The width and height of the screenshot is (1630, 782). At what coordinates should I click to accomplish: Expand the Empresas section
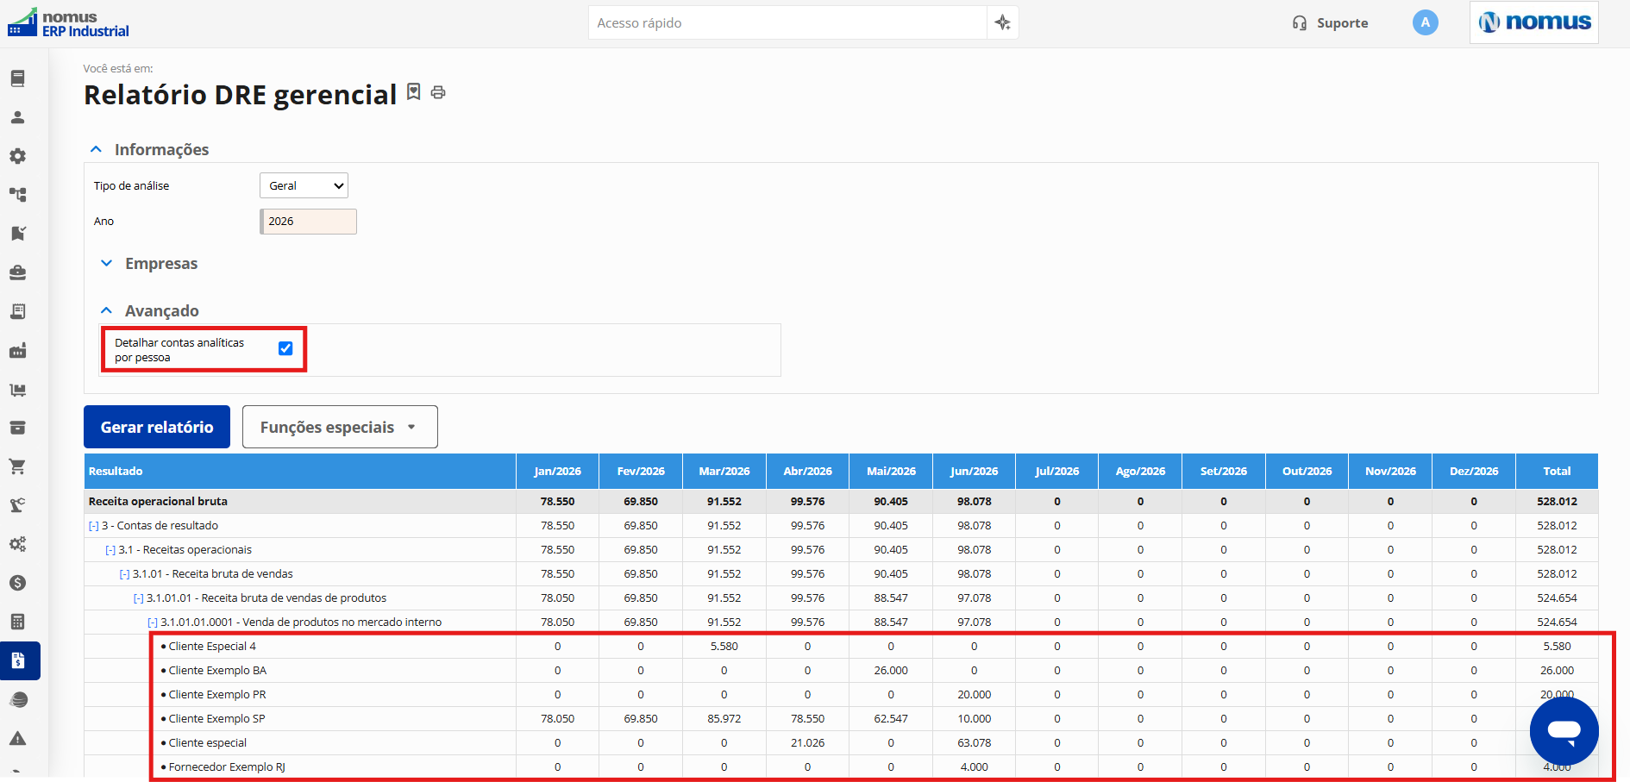pos(150,264)
